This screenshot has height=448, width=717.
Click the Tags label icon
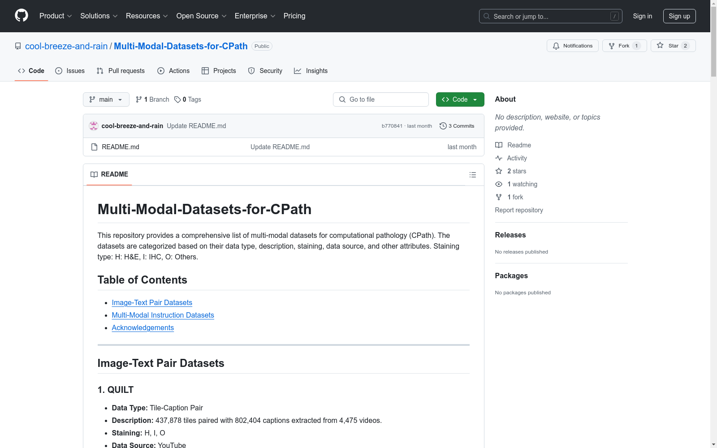pos(177,99)
